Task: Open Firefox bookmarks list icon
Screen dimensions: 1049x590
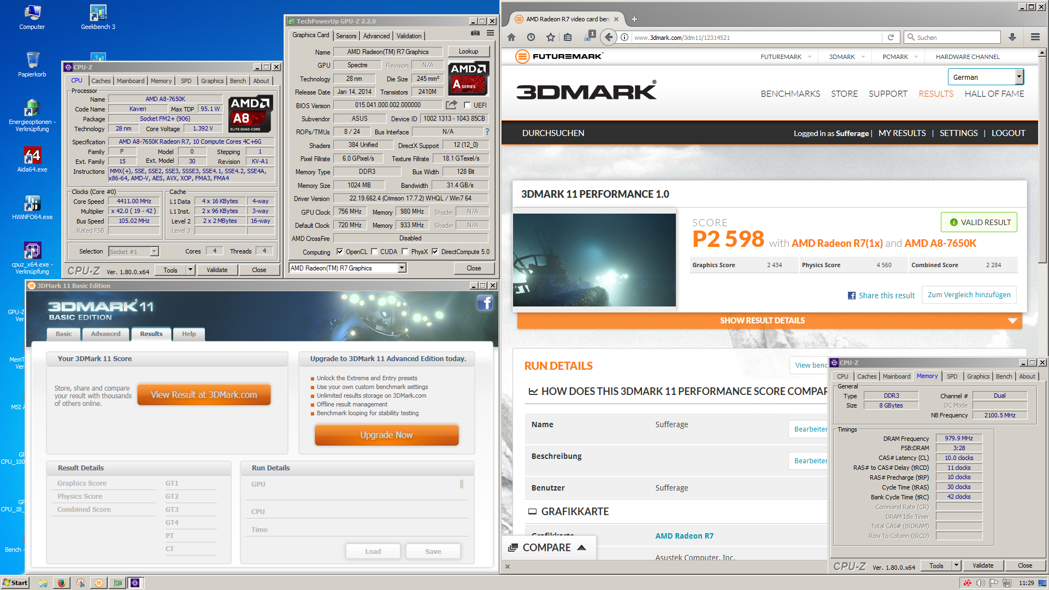Action: tap(568, 37)
